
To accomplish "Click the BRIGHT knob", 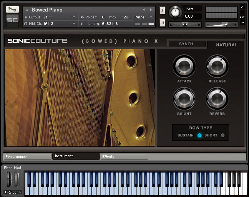I will pyautogui.click(x=184, y=99).
